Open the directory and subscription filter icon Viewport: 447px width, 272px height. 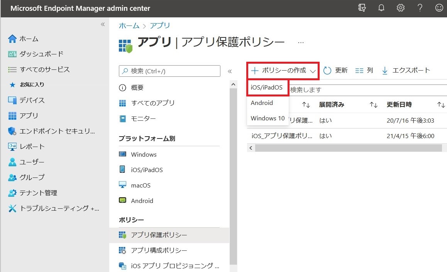(x=362, y=8)
